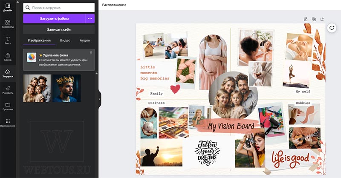The height and width of the screenshot is (178, 341).
Task: Select the euro banknotes photo
Action: pos(173,123)
